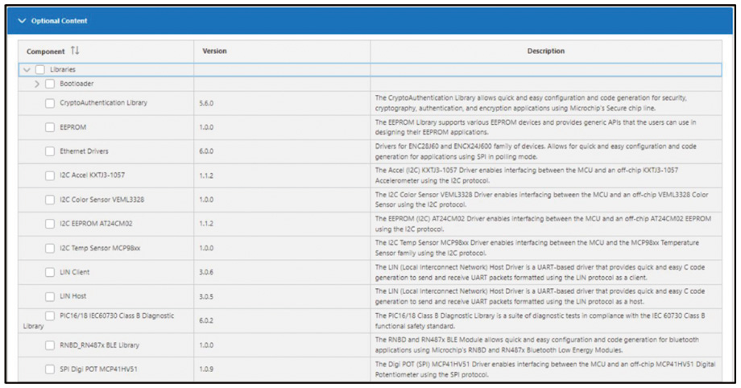The image size is (741, 388).
Task: Select the RNBD_RN487x BLE Library checkbox
Action: pos(50,345)
